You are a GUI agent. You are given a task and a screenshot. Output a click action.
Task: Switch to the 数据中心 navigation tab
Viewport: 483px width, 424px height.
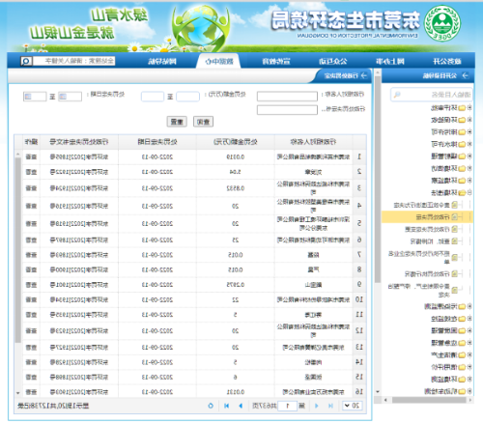tap(219, 61)
